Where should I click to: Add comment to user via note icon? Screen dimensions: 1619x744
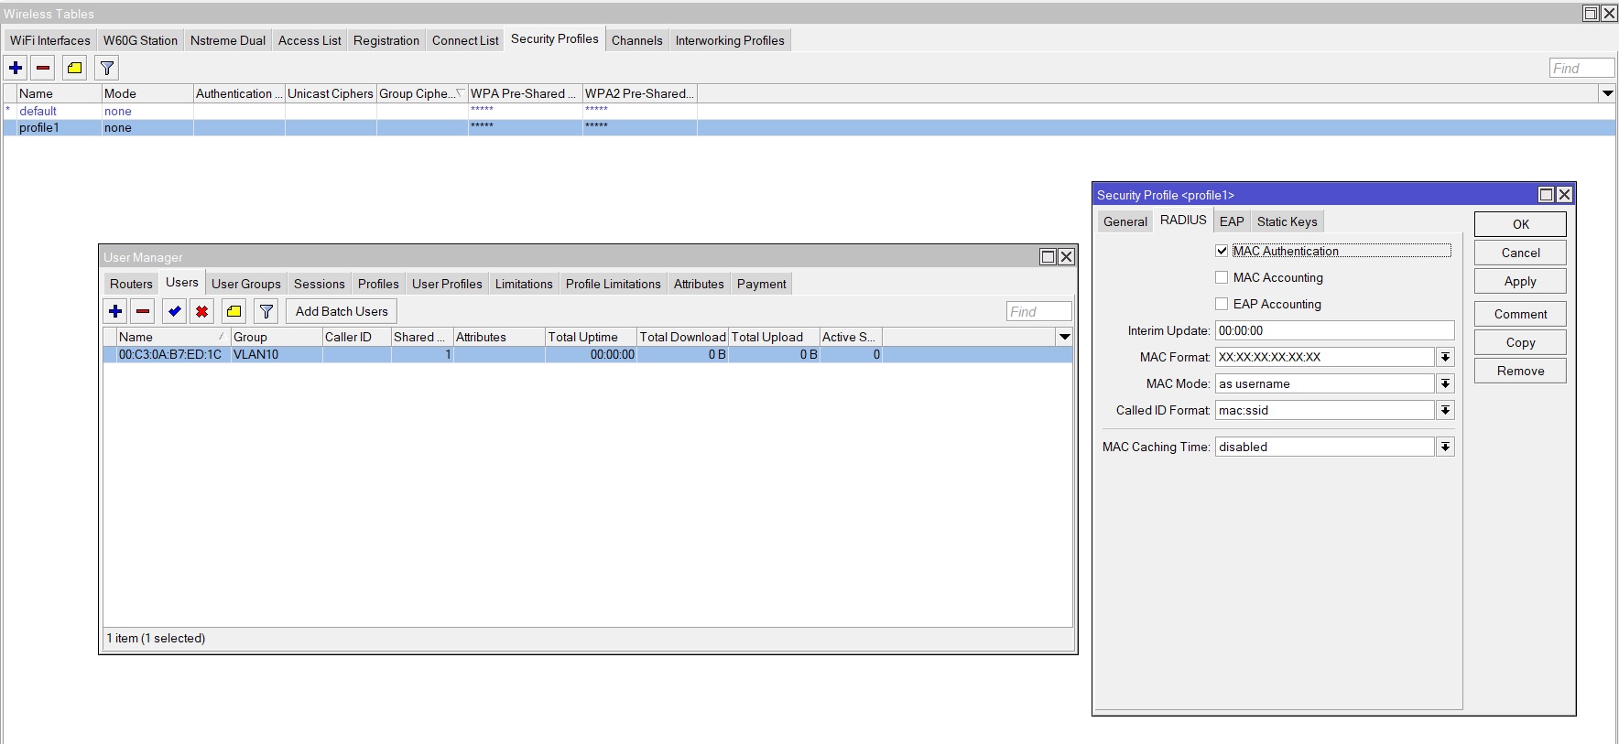(x=234, y=311)
